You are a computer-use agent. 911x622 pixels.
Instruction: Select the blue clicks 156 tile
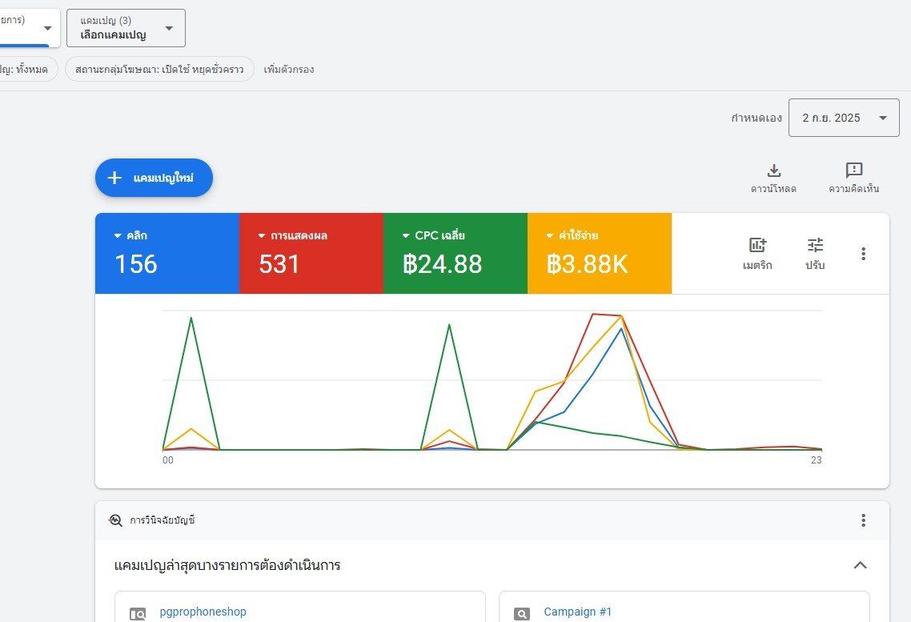pos(167,253)
